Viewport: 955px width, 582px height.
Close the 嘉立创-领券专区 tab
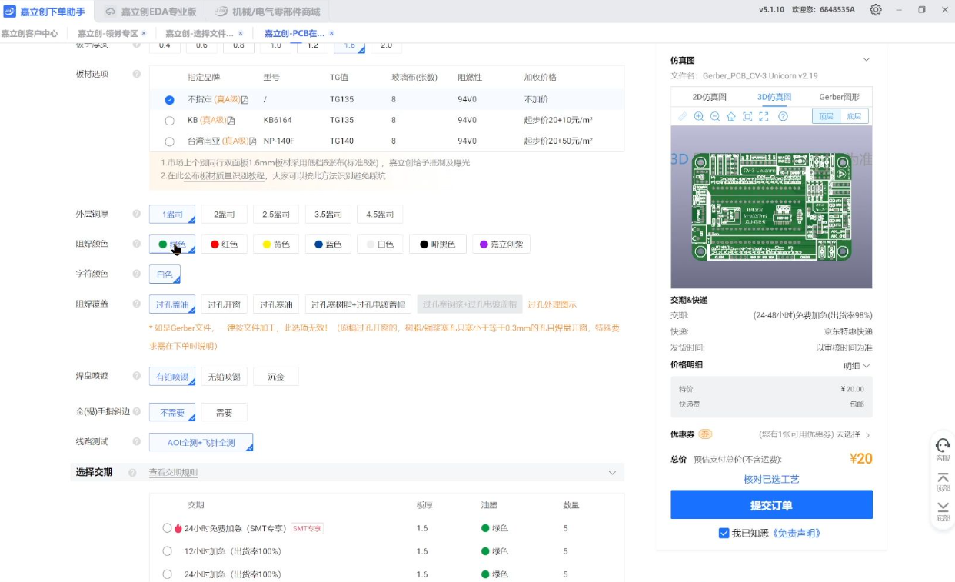click(144, 33)
